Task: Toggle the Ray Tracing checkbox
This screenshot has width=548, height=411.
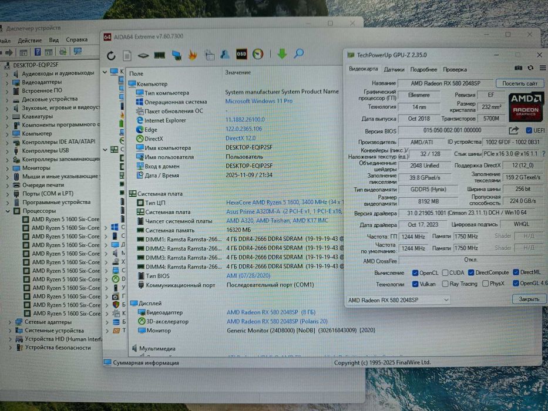Action: tap(445, 284)
